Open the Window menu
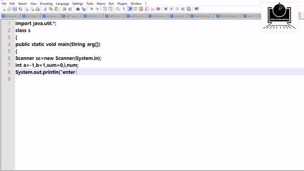 click(x=136, y=4)
